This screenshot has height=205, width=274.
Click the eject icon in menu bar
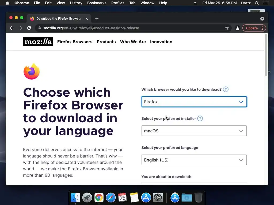pos(195,3)
